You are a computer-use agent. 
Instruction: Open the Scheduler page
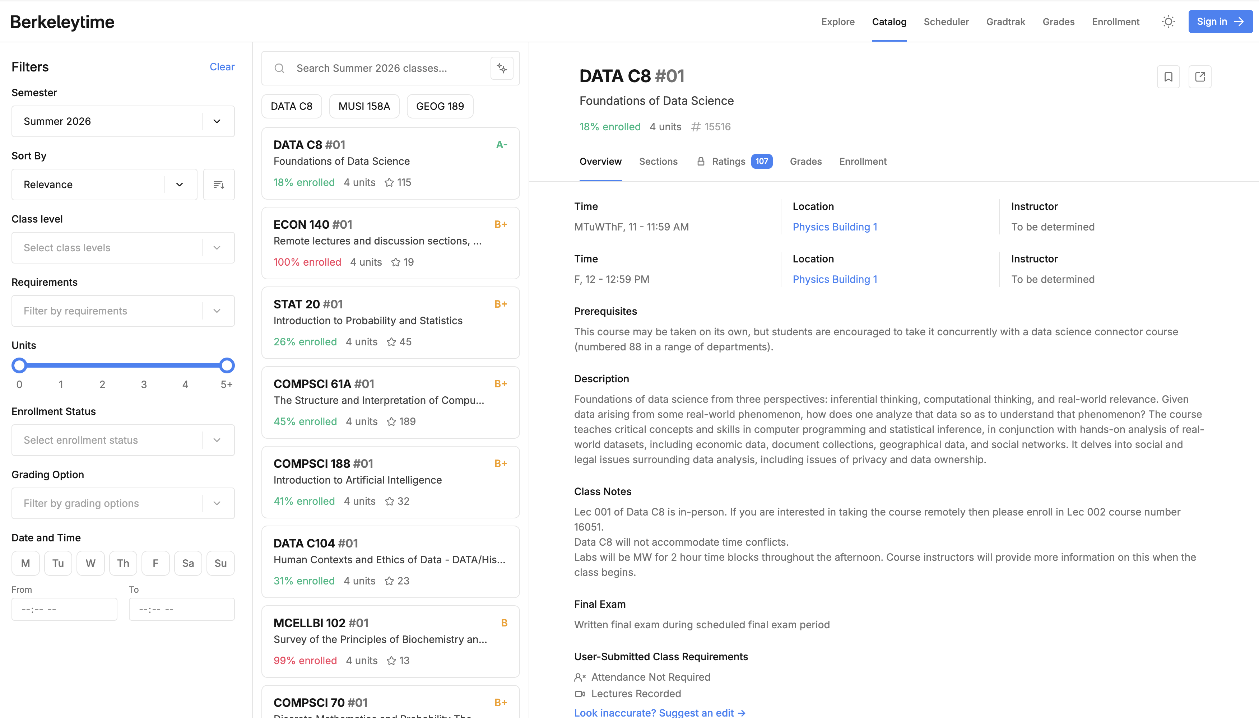click(x=946, y=22)
